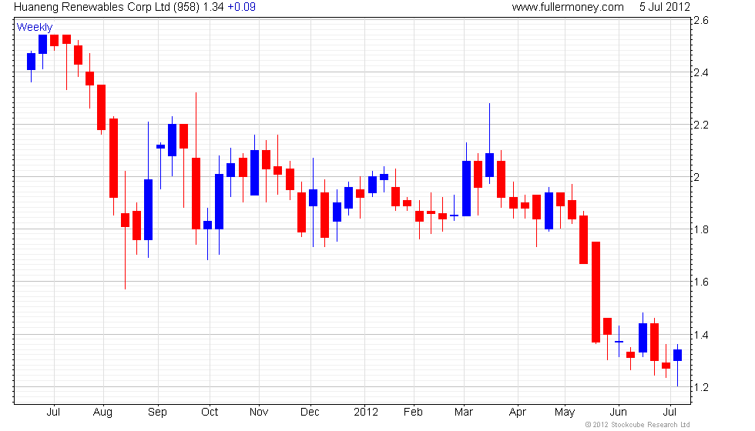
Task: Select the 'Weekly' interval label
Action: 34,27
